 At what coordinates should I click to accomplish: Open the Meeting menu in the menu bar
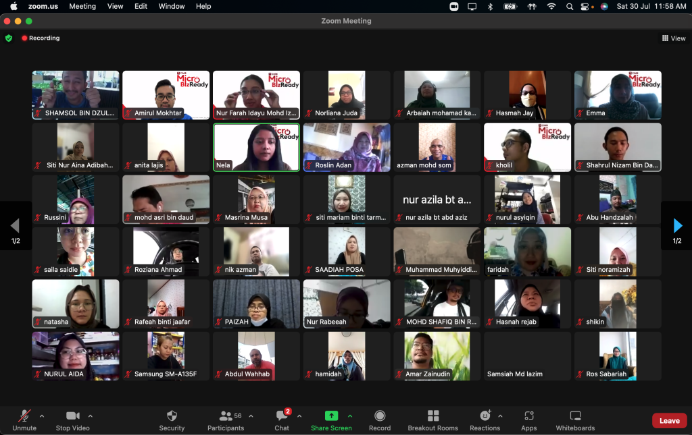82,6
